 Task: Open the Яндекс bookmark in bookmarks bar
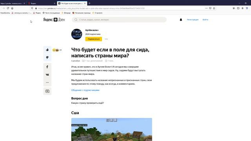point(37,13)
